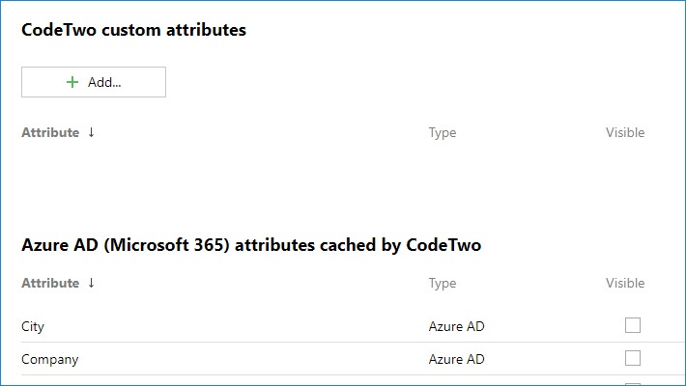Screen dimensions: 686x386
Task: Toggle the partially shown checkbox below Company
Action: [x=633, y=383]
